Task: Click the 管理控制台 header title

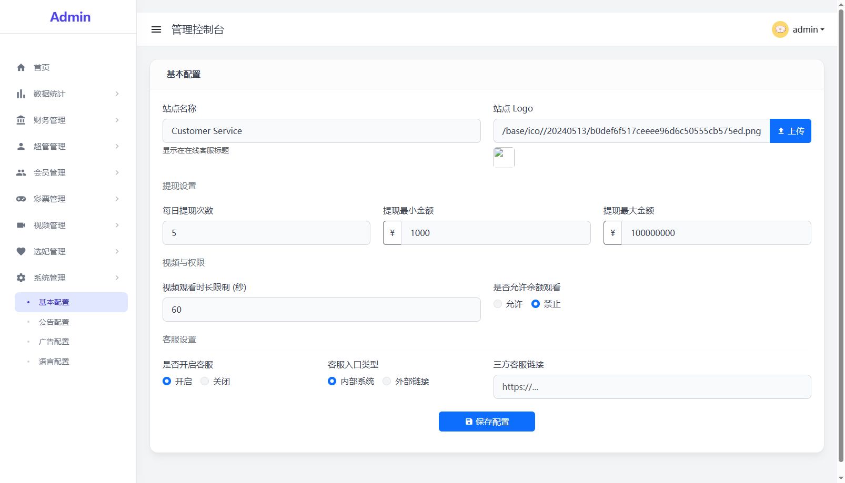Action: (x=198, y=29)
